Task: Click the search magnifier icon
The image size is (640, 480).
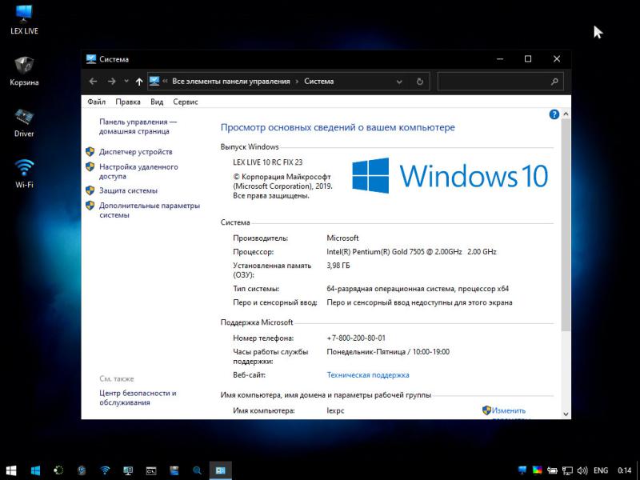Action: pyautogui.click(x=554, y=82)
